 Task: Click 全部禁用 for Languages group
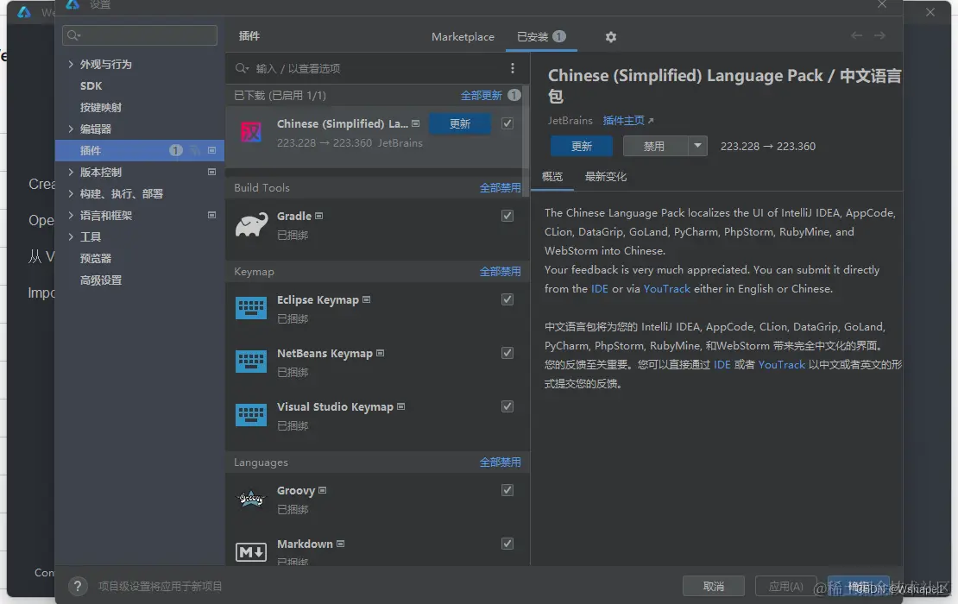(500, 462)
